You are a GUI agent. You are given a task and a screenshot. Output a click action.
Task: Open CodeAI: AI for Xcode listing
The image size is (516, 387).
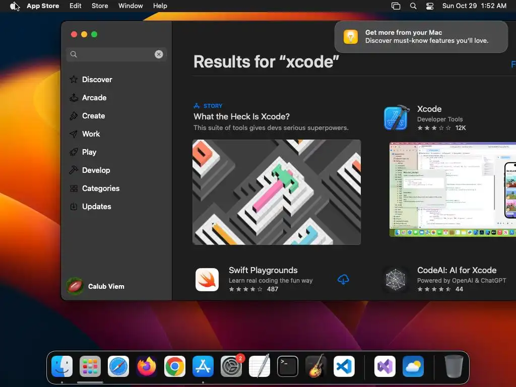[457, 270]
